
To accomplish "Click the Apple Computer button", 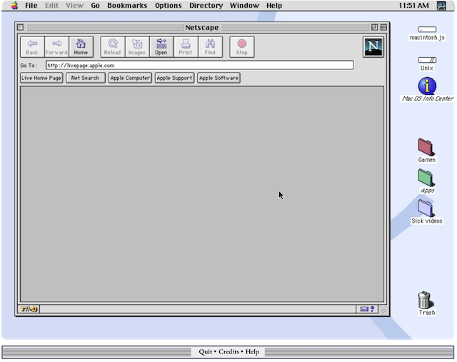I will click(x=130, y=78).
